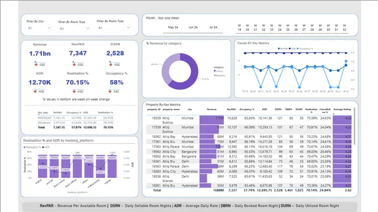Click red down arrow under ADR
The height and width of the screenshot is (212, 378).
pyautogui.click(x=35, y=91)
